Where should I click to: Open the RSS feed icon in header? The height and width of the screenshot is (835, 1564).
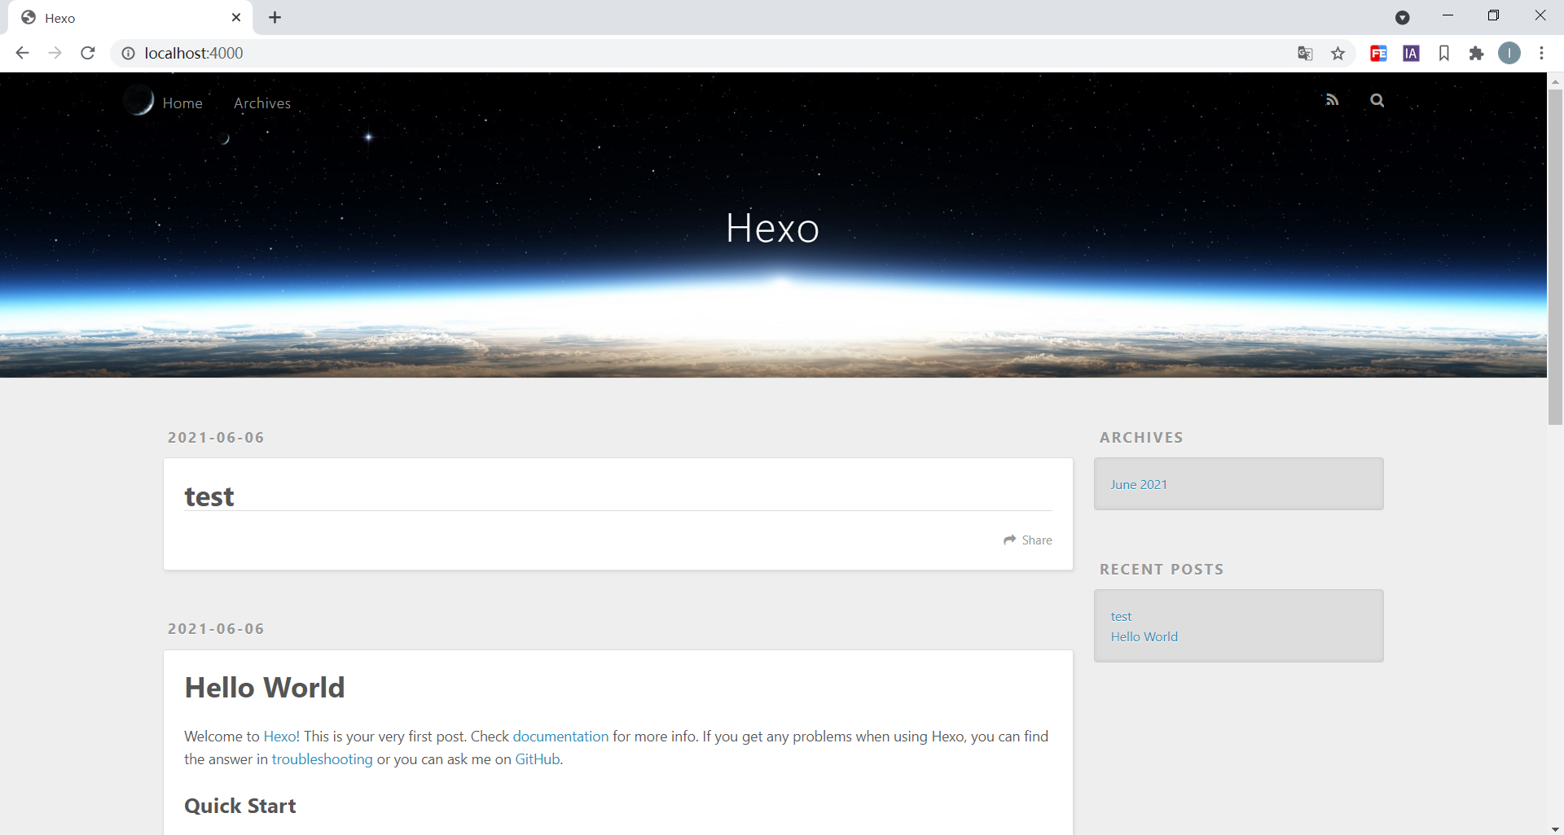click(1332, 100)
